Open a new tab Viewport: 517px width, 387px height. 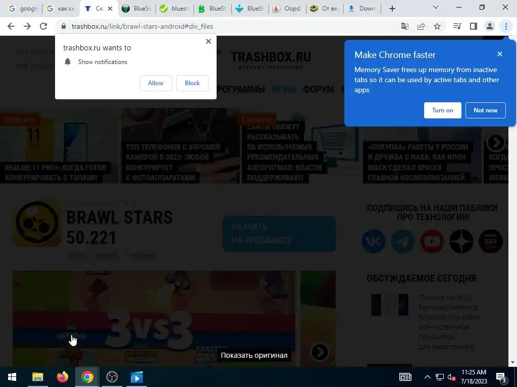click(x=392, y=9)
